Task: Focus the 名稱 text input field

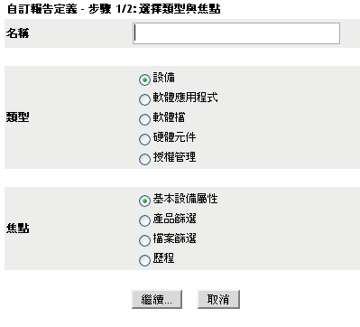Action: (236, 33)
